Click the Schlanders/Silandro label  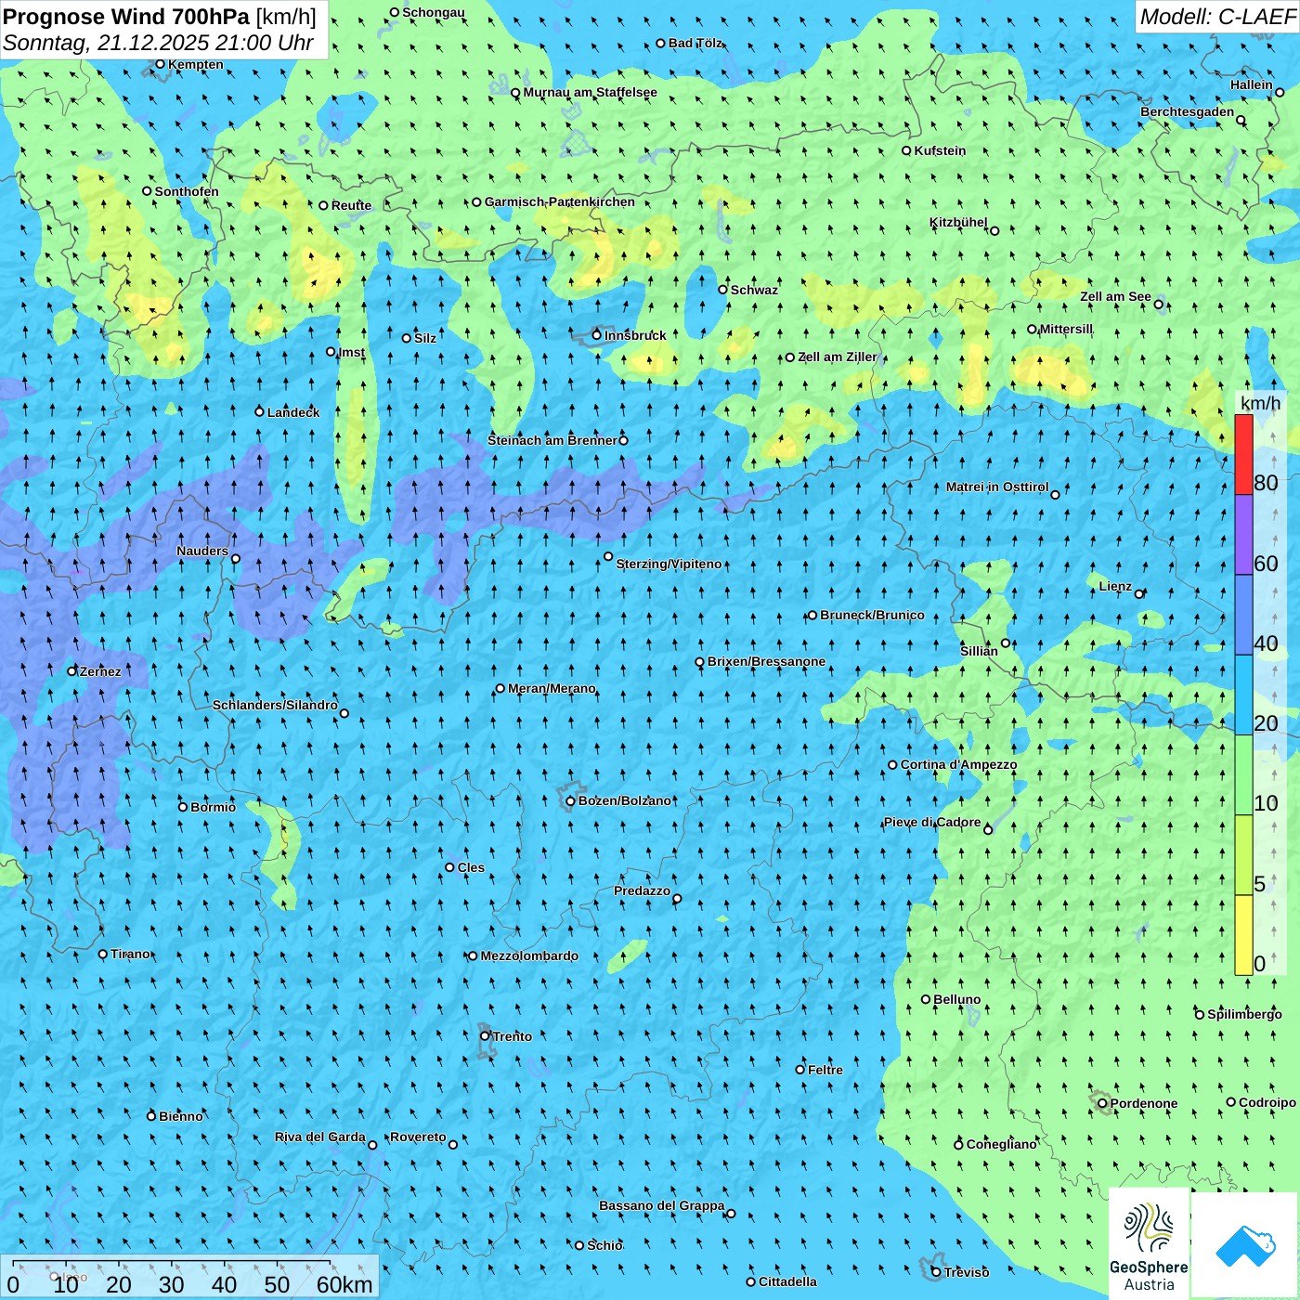(x=275, y=705)
